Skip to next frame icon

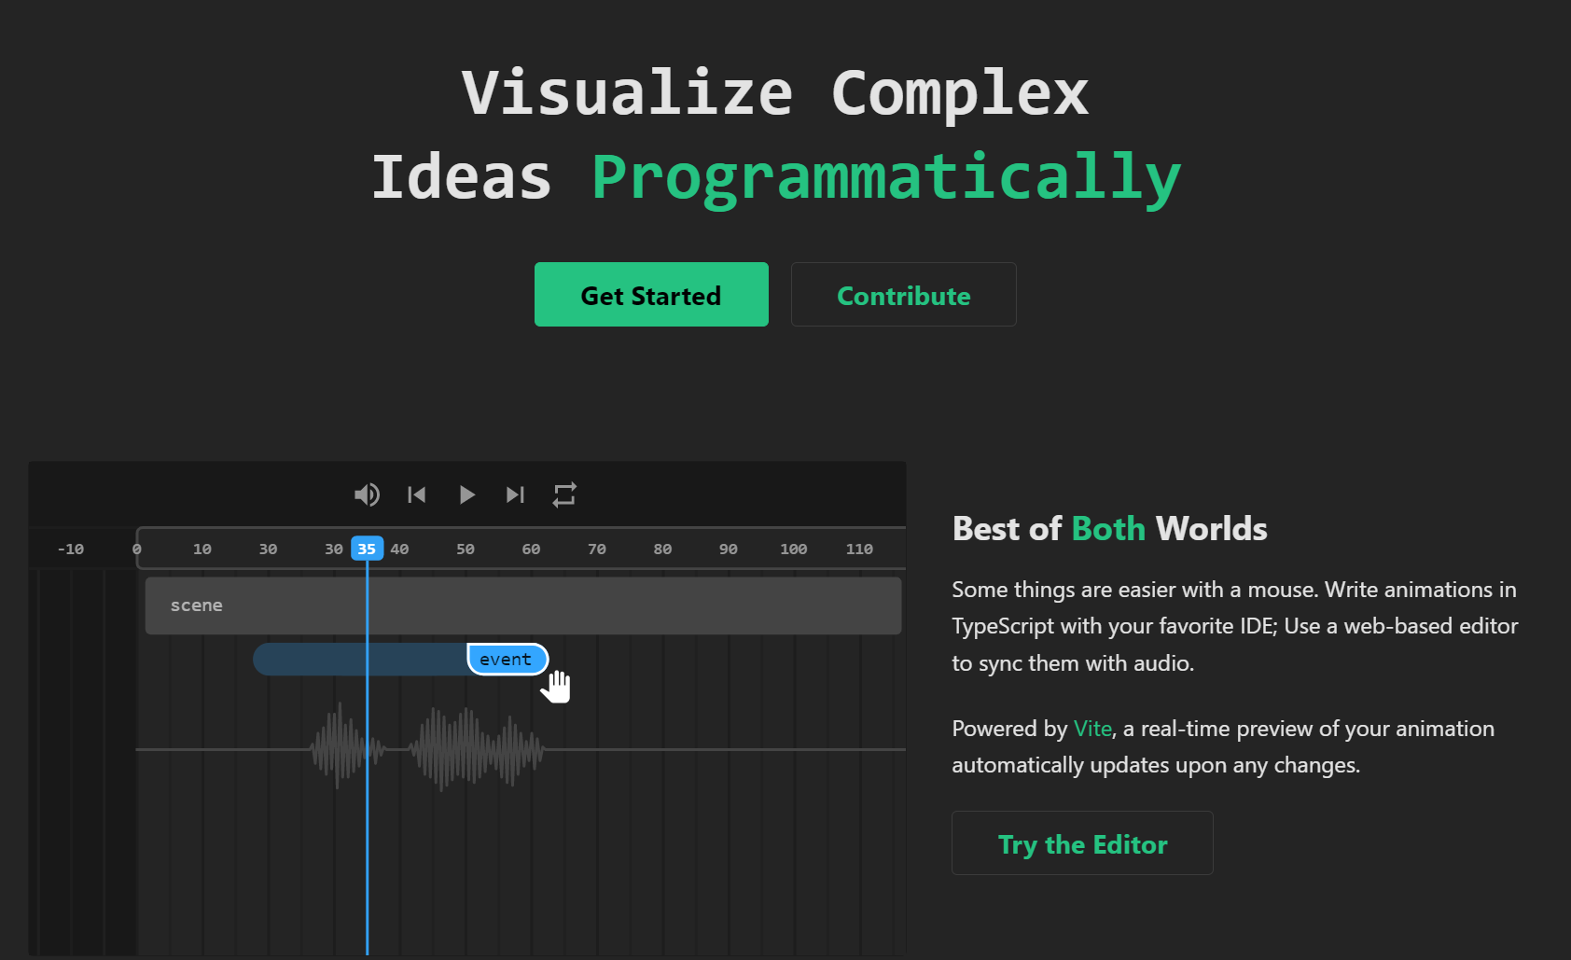coord(515,494)
